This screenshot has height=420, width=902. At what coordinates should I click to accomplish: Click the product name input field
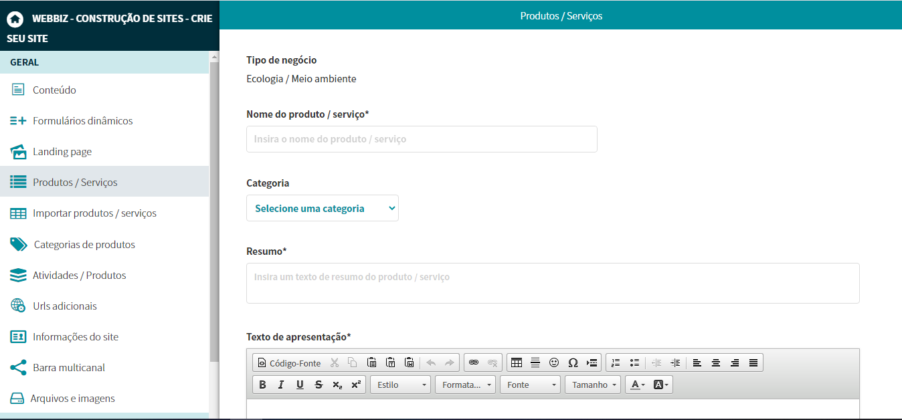pyautogui.click(x=422, y=139)
